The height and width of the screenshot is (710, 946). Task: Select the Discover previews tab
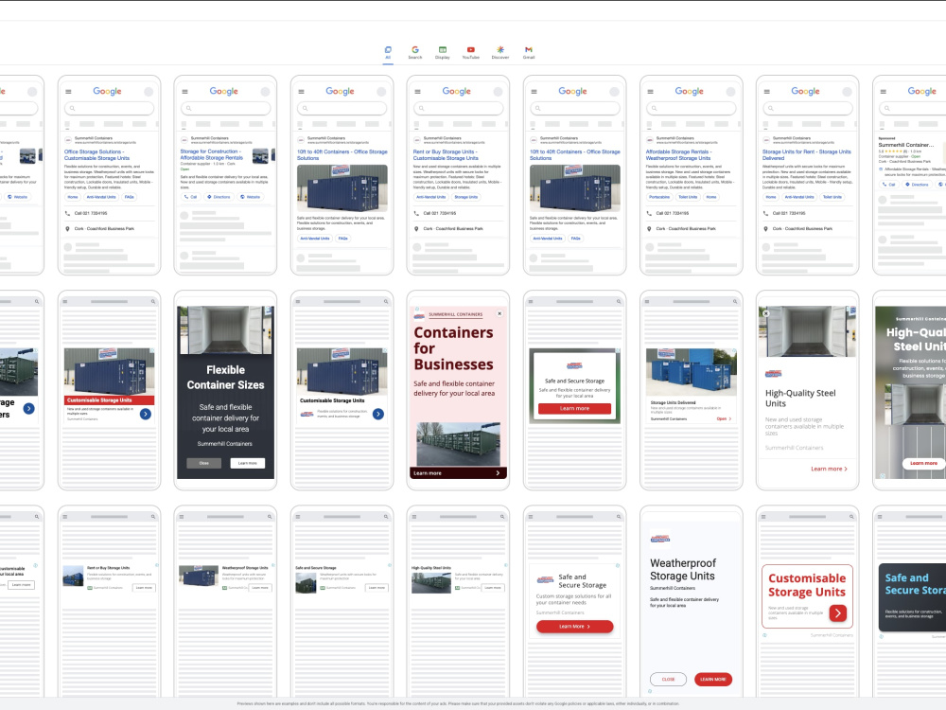pos(500,52)
